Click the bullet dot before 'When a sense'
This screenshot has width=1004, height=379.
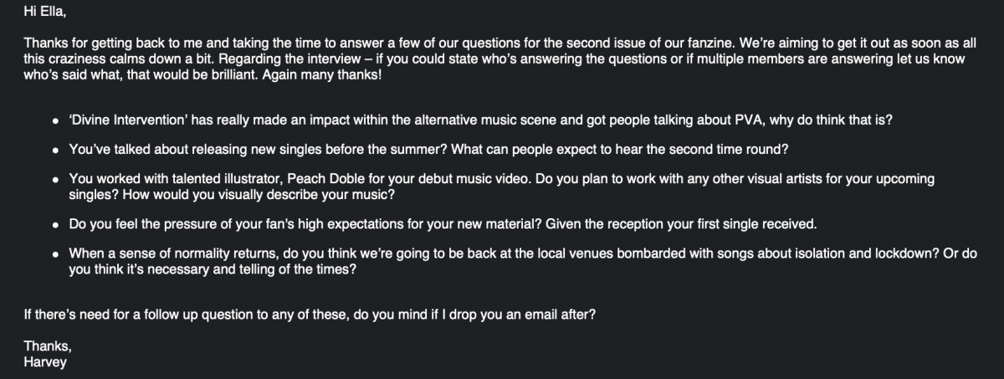tap(55, 255)
